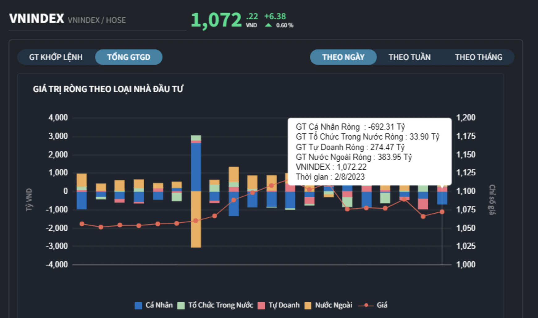The height and width of the screenshot is (318, 538).
Task: Click the pink Tự Doanh legend square
Action: pos(261,306)
